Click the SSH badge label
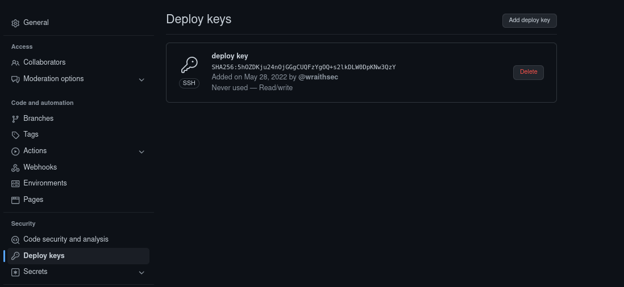Viewport: 624px width, 287px height. (189, 83)
